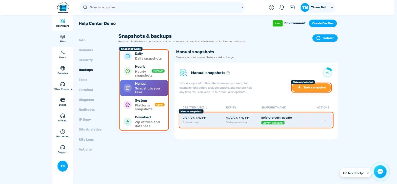Open the Terminal site menu item

[86, 90]
